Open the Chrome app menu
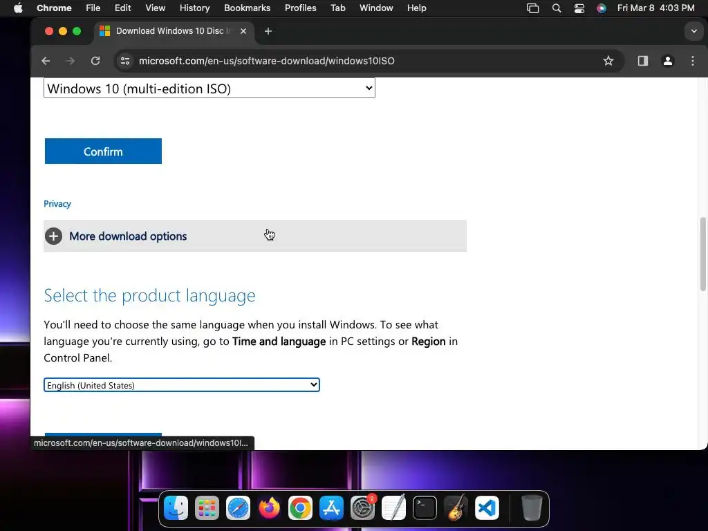Viewport: 708px width, 531px height. [x=54, y=8]
